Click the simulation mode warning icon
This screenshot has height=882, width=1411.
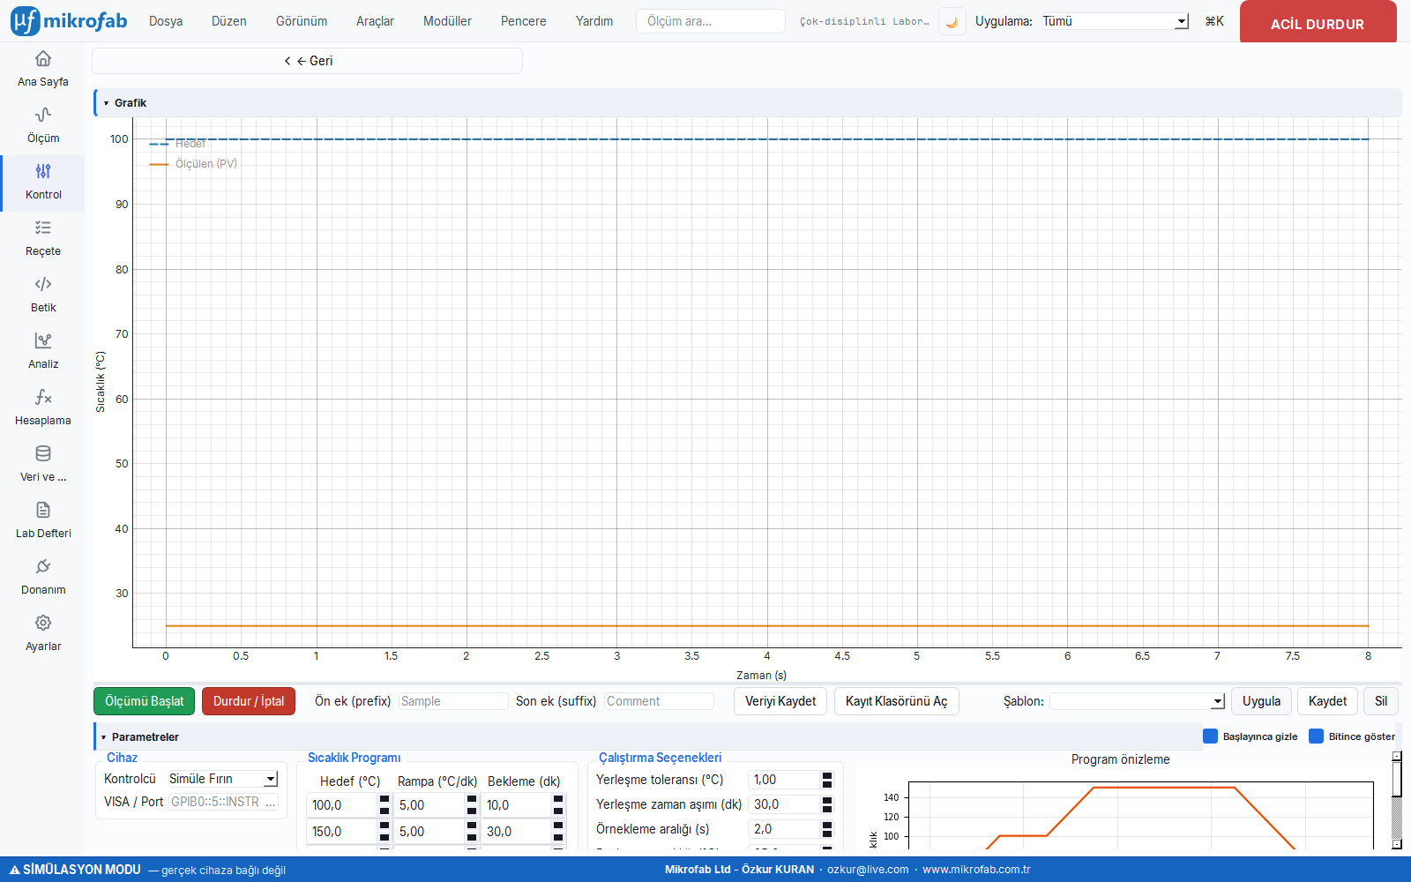coord(14,870)
